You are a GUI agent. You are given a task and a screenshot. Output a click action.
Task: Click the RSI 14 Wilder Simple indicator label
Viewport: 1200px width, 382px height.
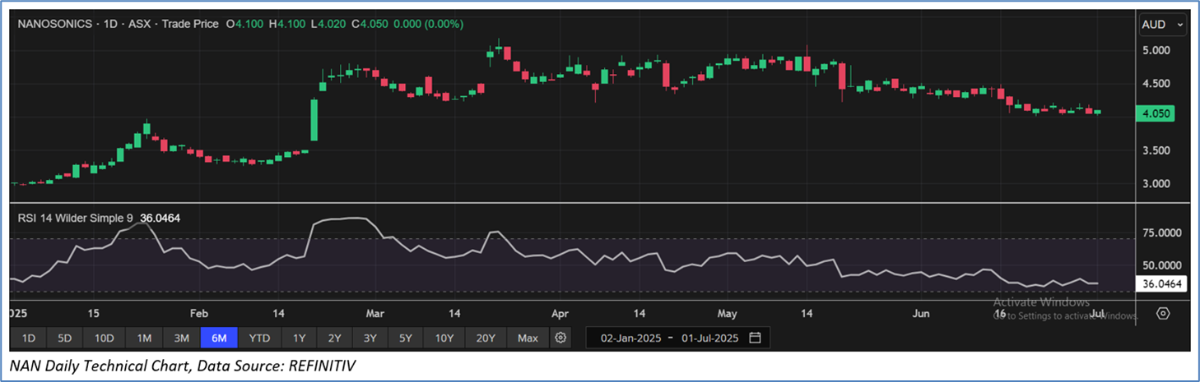pyautogui.click(x=76, y=218)
